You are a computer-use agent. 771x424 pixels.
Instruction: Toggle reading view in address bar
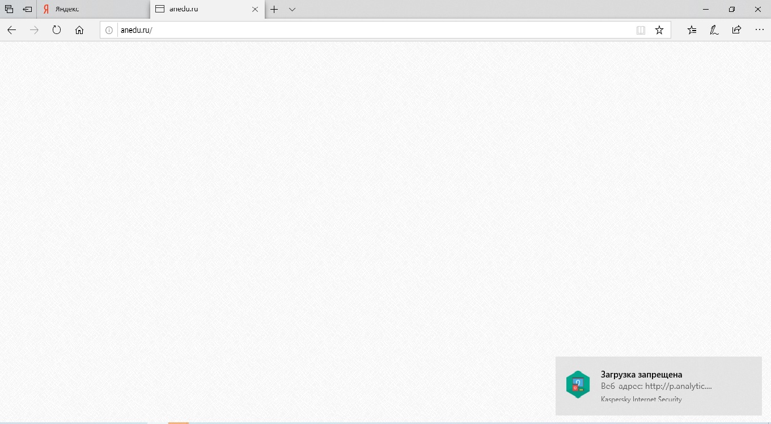(x=641, y=30)
